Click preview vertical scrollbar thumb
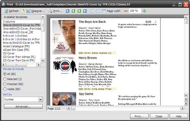This screenshot has width=190, height=121. pos(186,22)
